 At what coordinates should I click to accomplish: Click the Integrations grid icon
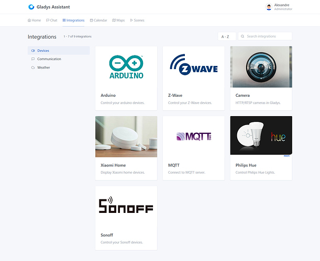(64, 20)
